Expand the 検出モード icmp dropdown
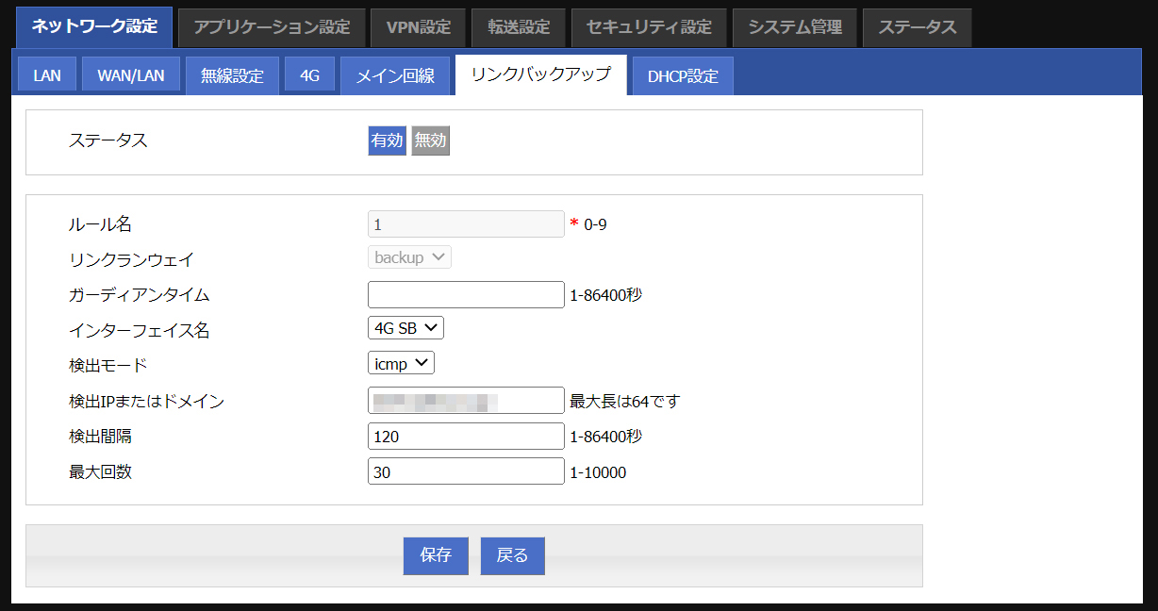The image size is (1158, 611). (400, 363)
